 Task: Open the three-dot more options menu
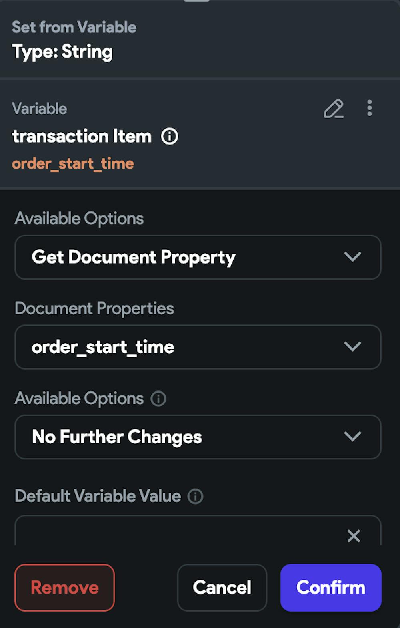(369, 108)
